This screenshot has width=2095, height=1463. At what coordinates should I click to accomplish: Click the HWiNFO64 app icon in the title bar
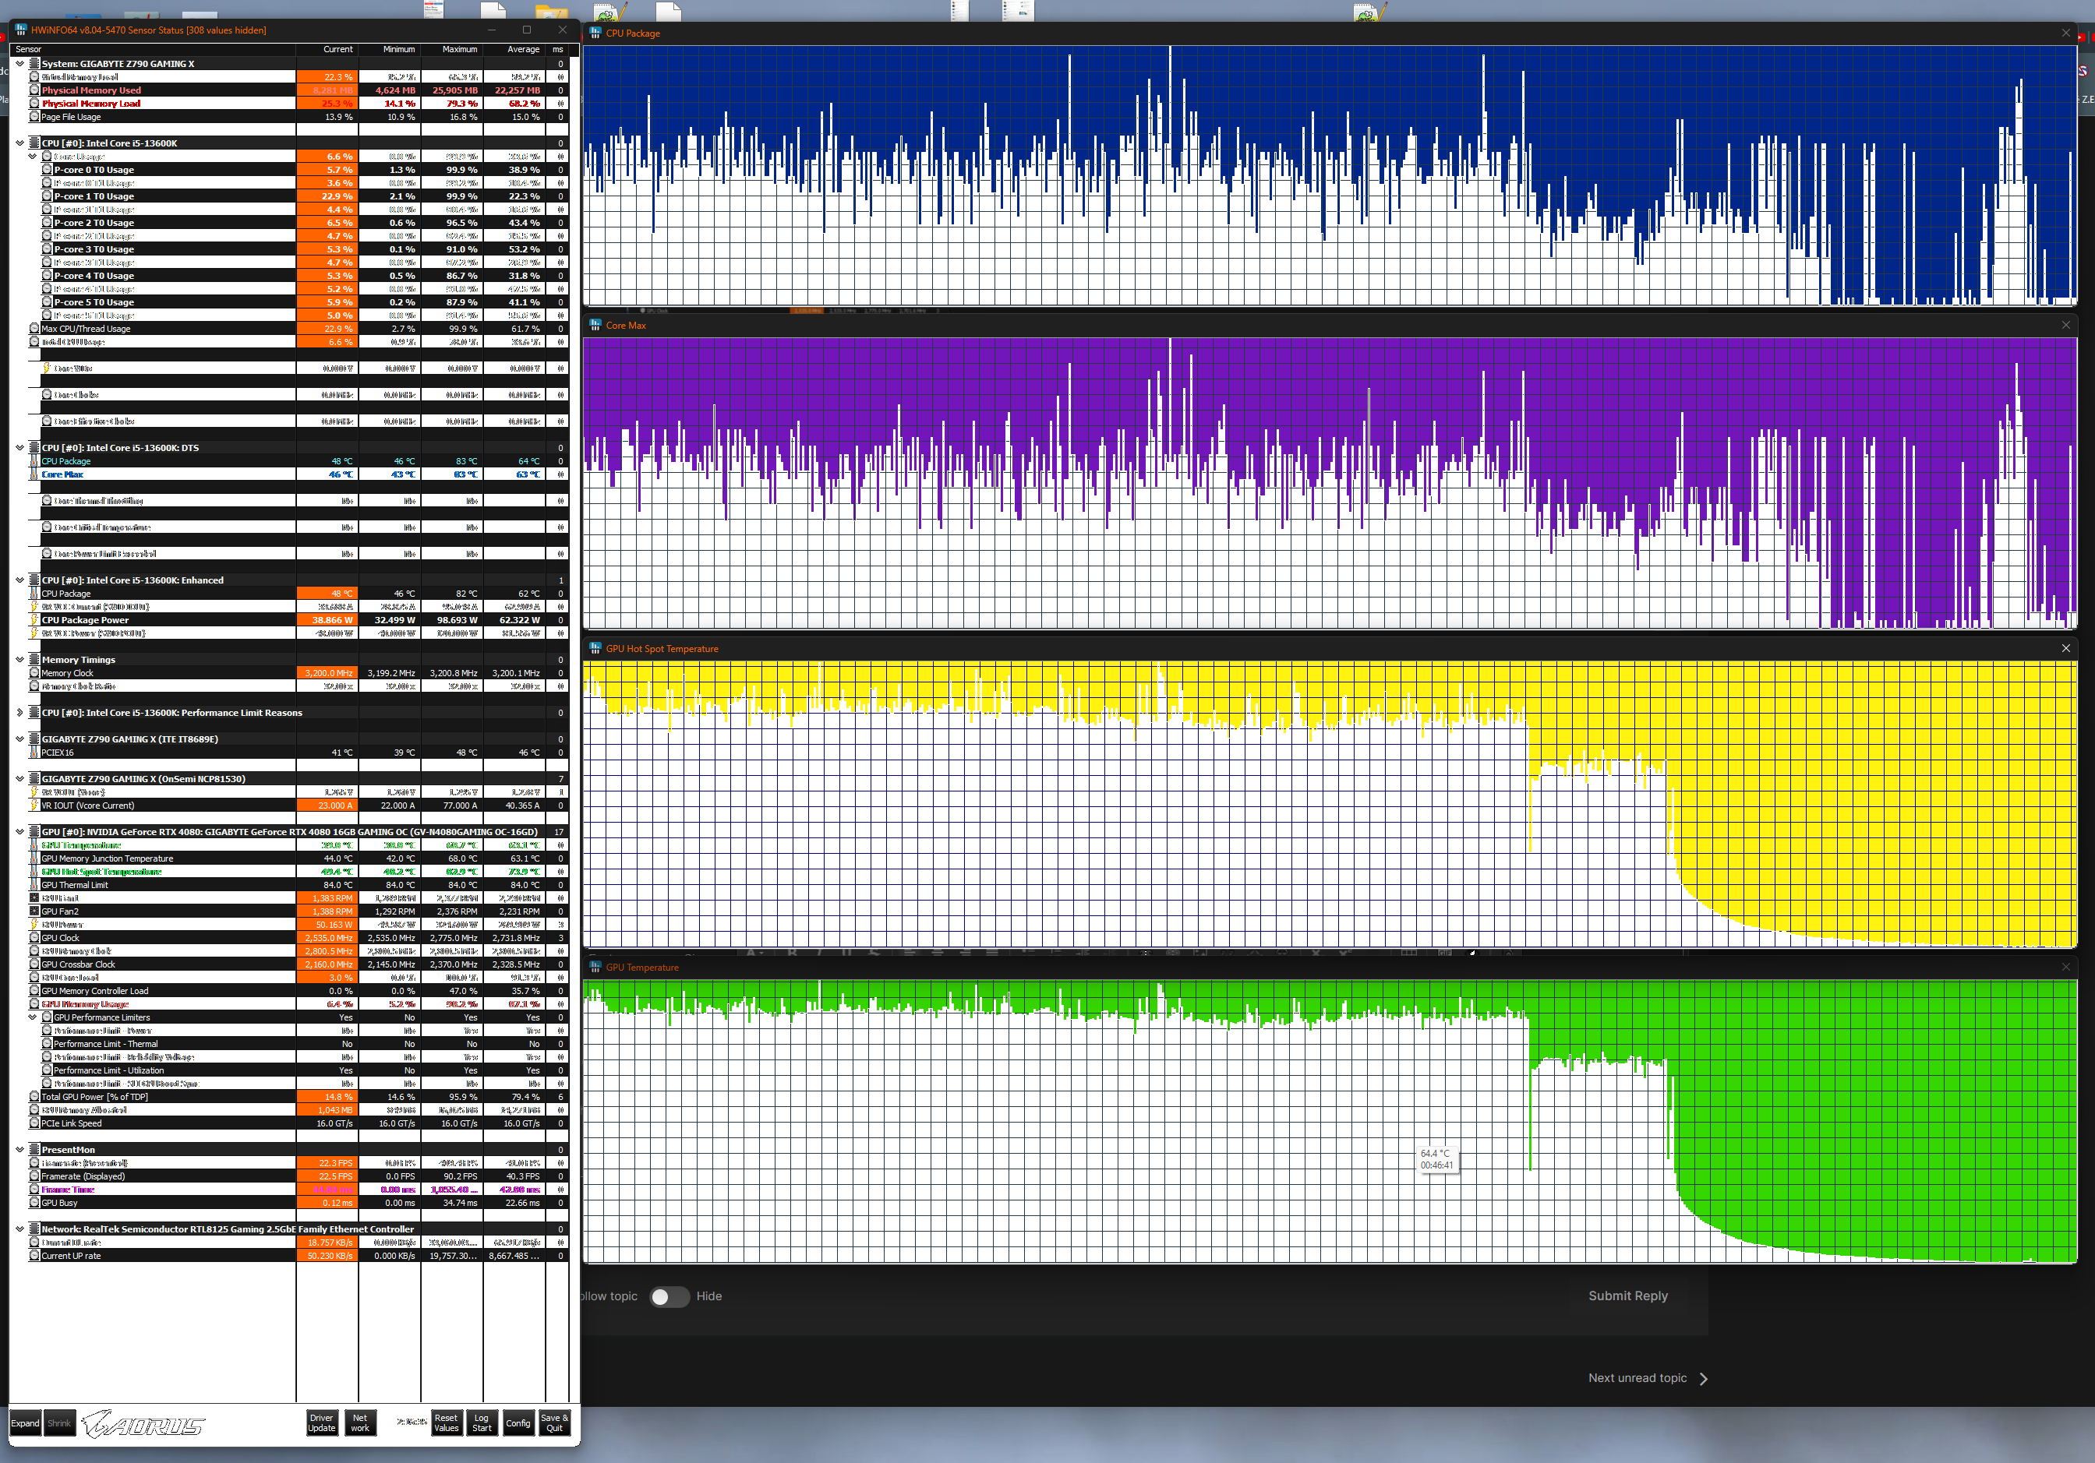[x=20, y=30]
